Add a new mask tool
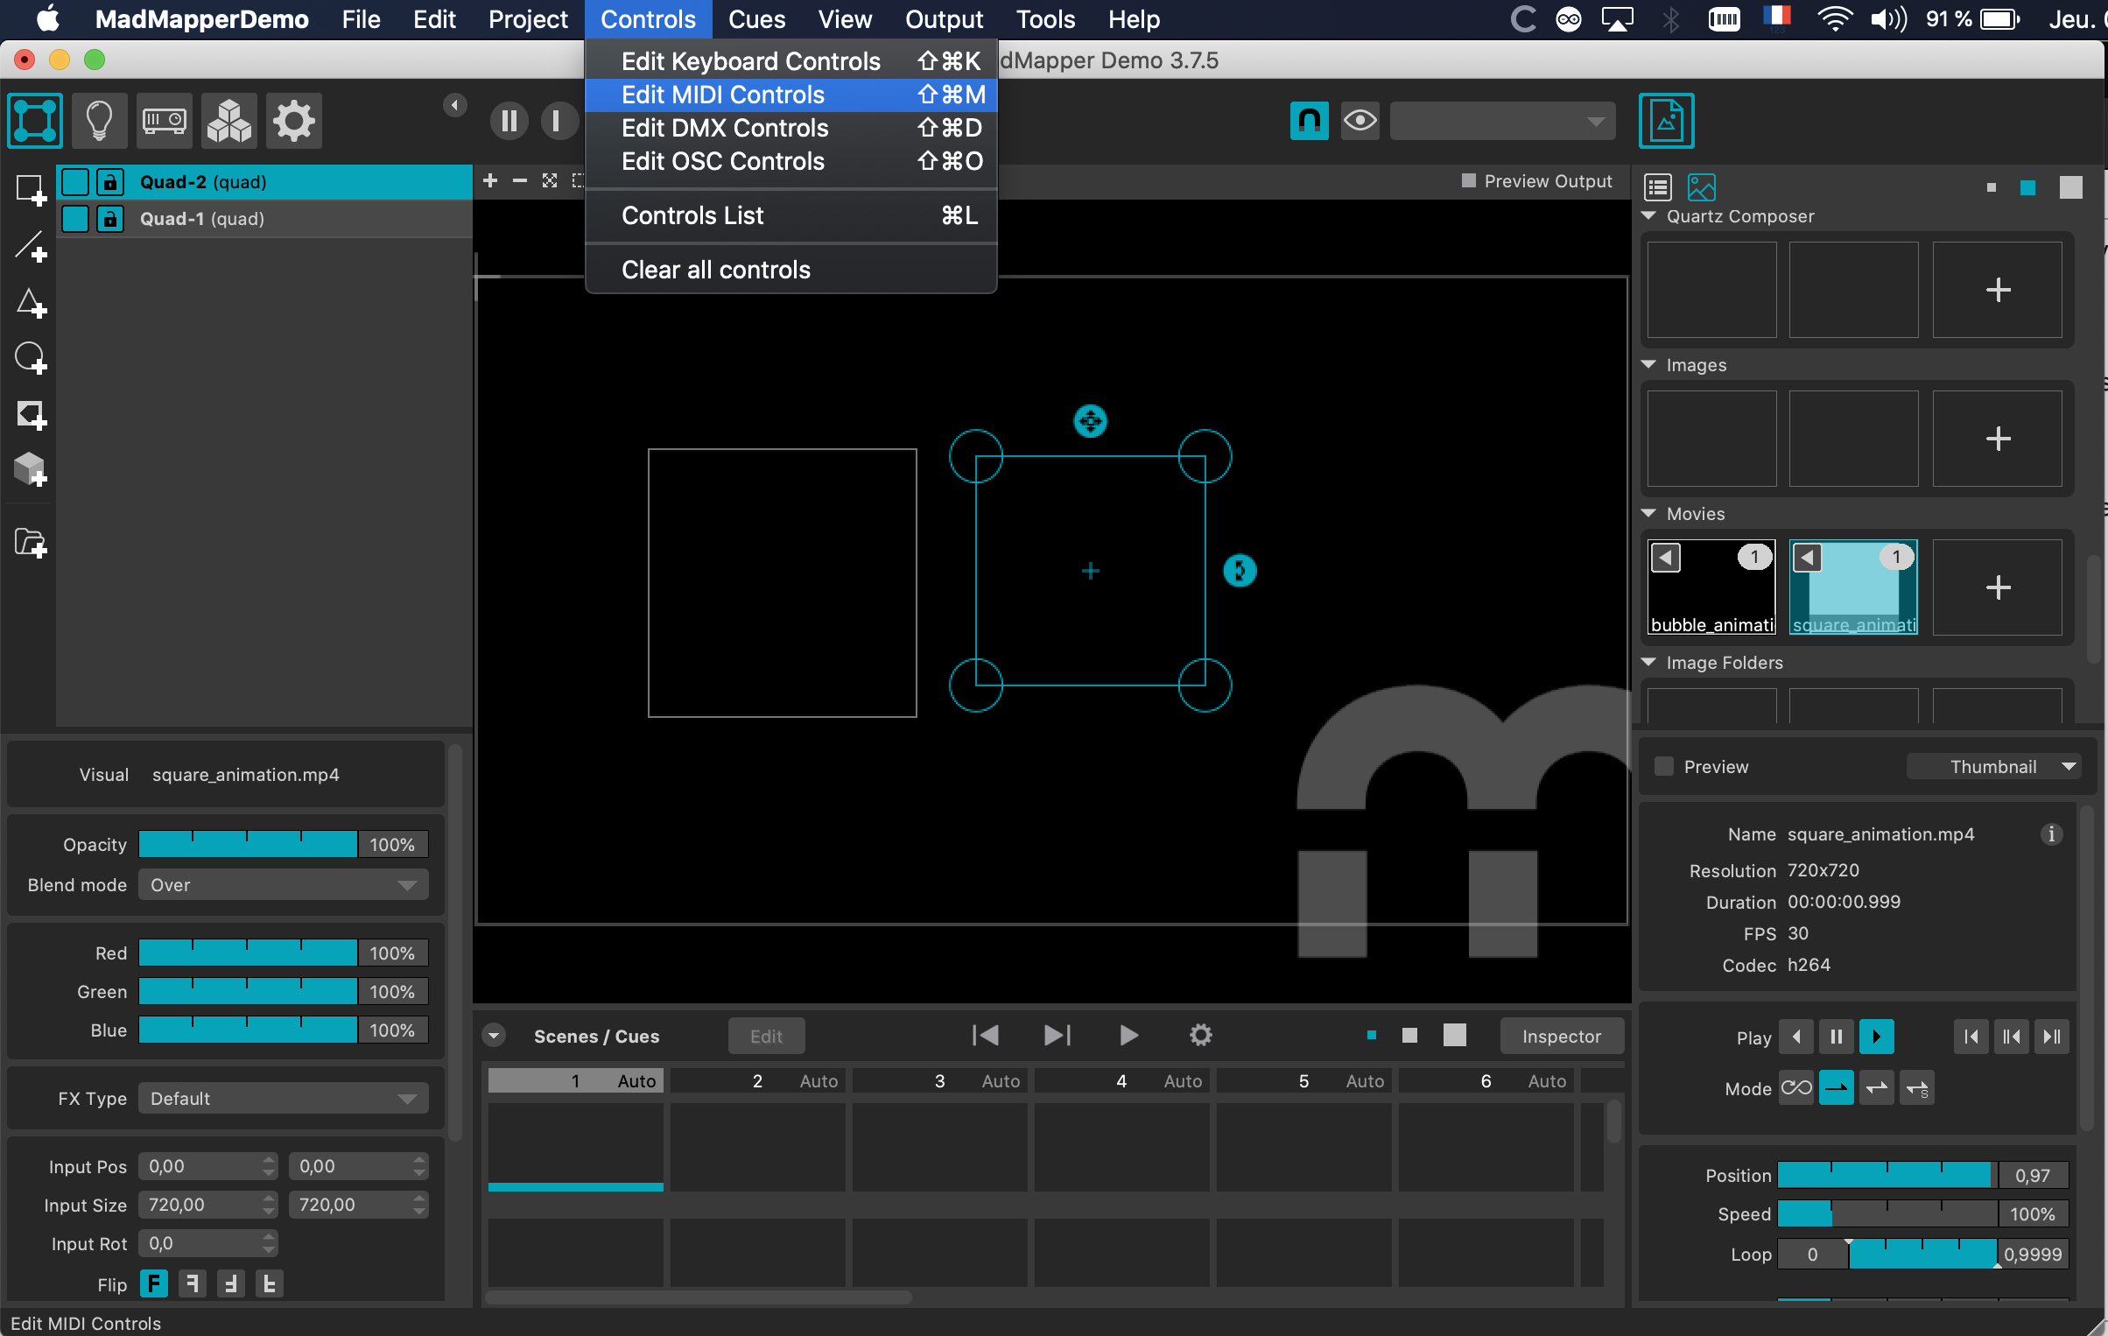 [31, 415]
